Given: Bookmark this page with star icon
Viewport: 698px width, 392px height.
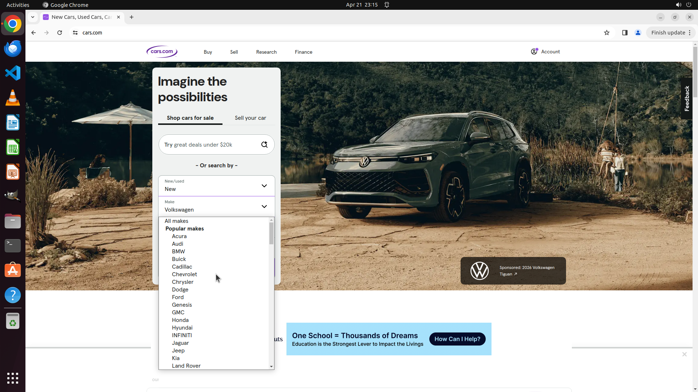Looking at the screenshot, I should pyautogui.click(x=606, y=33).
